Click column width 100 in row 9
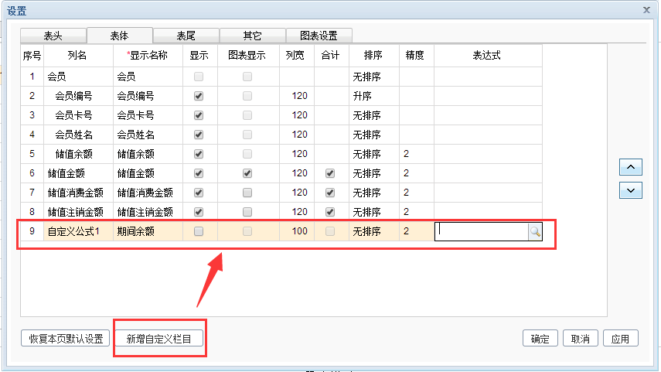Image resolution: width=661 pixels, height=372 pixels. [297, 231]
